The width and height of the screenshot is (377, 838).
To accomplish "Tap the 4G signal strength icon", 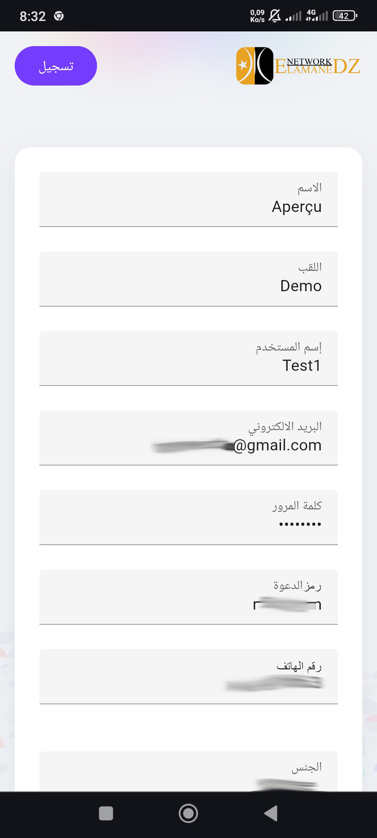I will (x=317, y=16).
